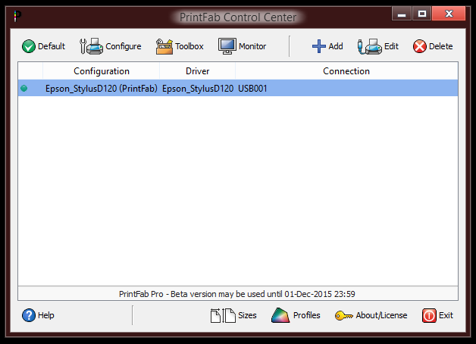The width and height of the screenshot is (476, 344).
Task: Click the Delete label text
Action: coord(440,46)
